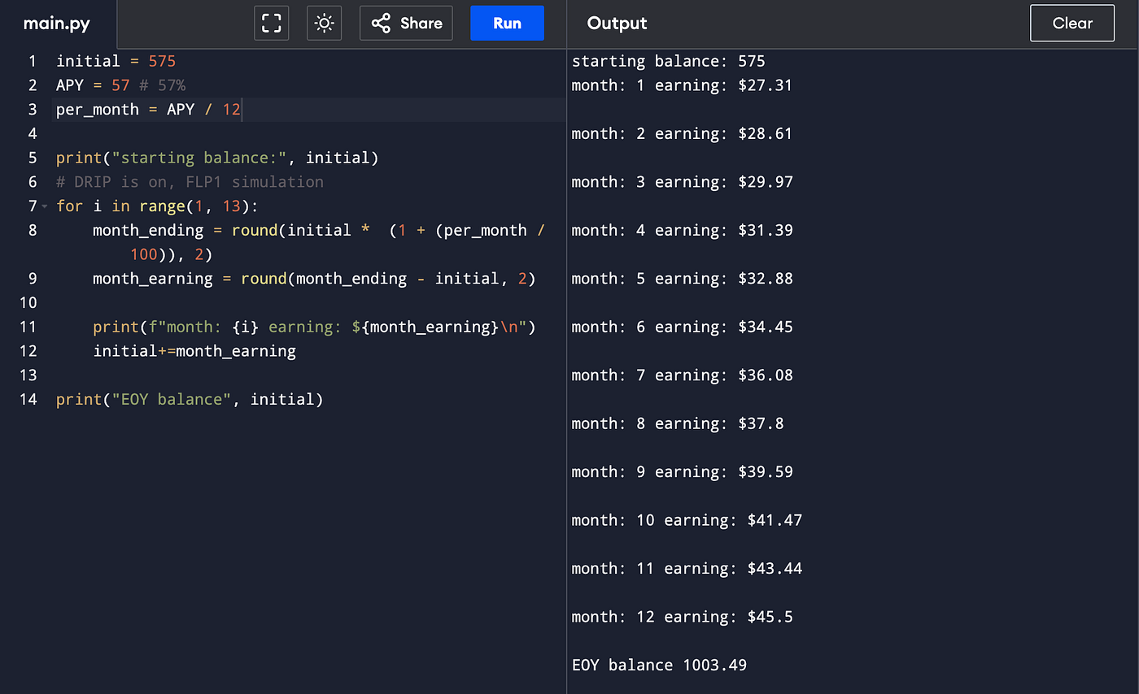Click the f-string print statement on line 11
This screenshot has height=694, width=1139.
point(314,327)
